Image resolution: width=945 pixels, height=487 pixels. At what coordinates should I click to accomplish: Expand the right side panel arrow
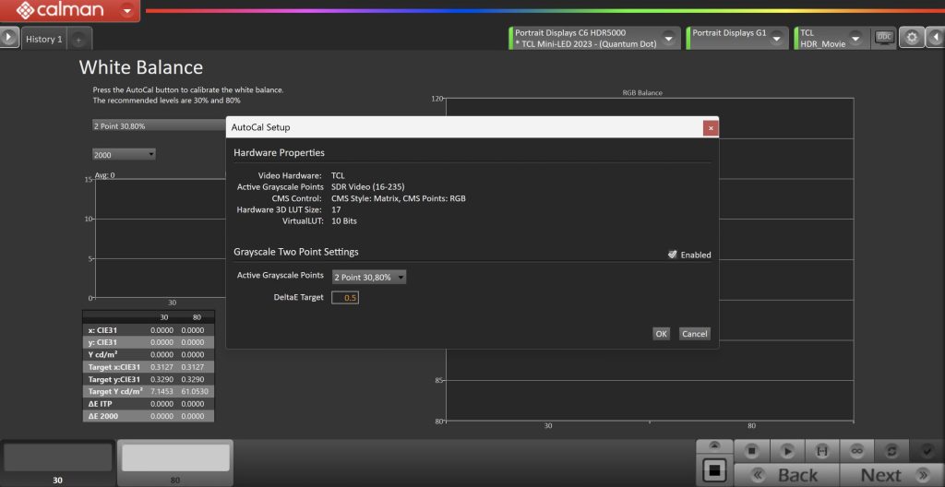pyautogui.click(x=936, y=38)
